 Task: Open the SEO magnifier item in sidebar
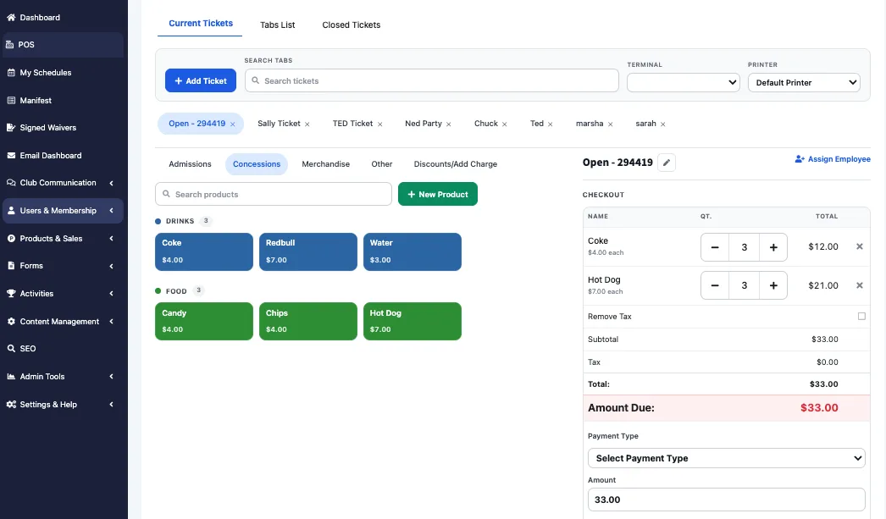tap(11, 349)
